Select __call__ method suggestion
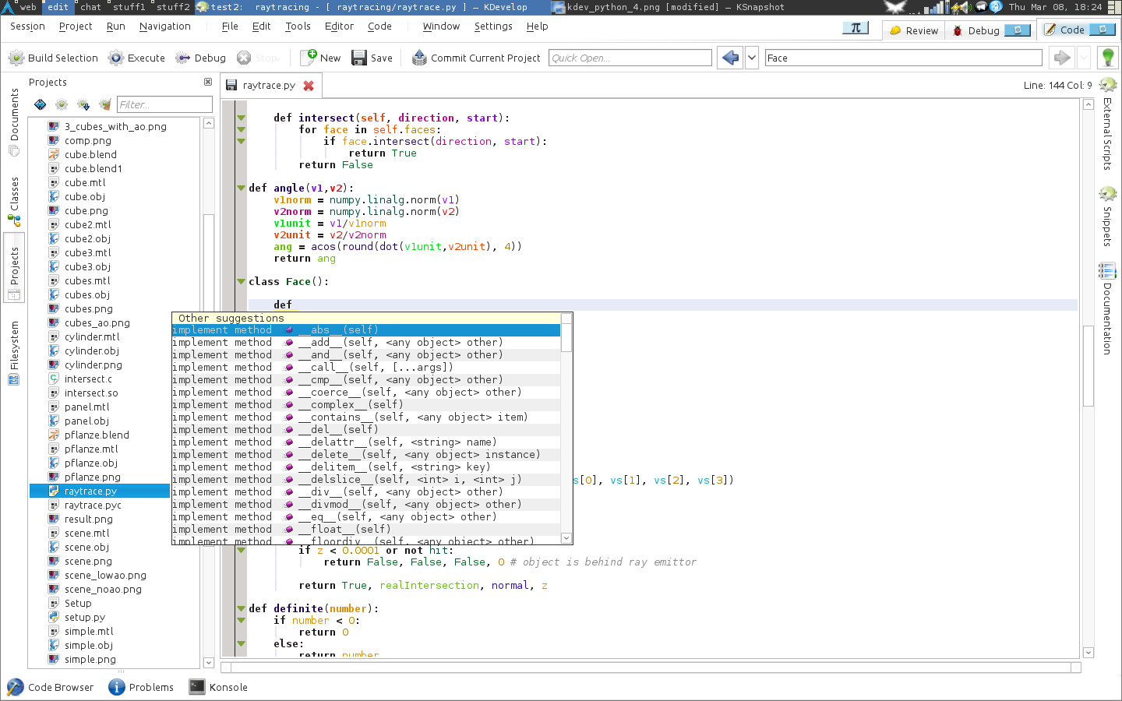The image size is (1122, 701). pyautogui.click(x=374, y=368)
